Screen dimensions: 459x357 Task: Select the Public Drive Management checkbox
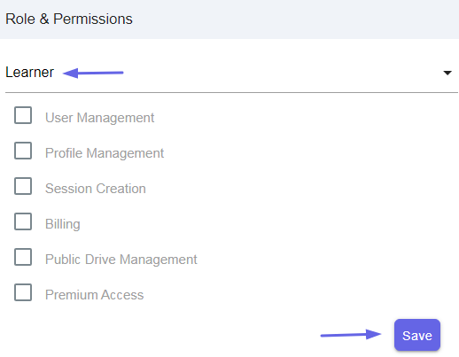point(23,257)
